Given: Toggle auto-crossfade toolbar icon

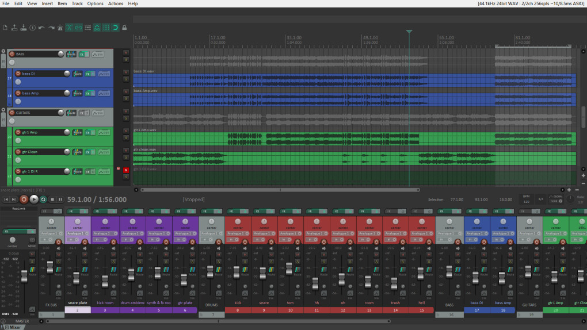Looking at the screenshot, I should 69,28.
